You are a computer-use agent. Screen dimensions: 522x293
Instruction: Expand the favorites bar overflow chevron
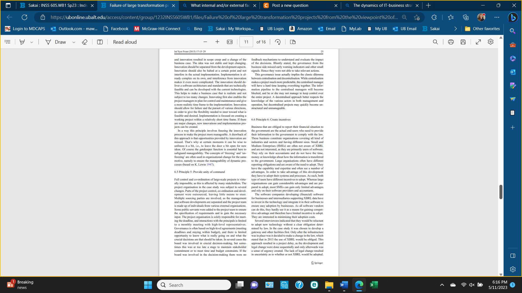[456, 29]
